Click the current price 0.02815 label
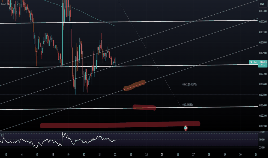The height and width of the screenshot is (158, 268). click(263, 62)
